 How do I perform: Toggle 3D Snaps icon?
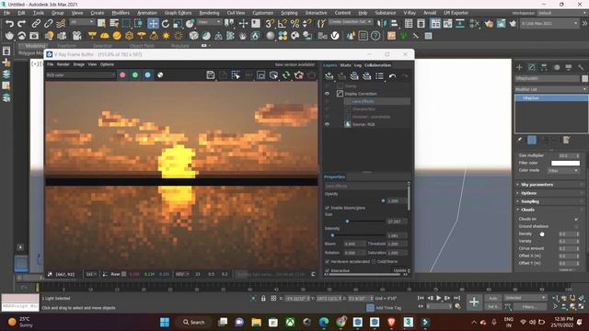270,24
